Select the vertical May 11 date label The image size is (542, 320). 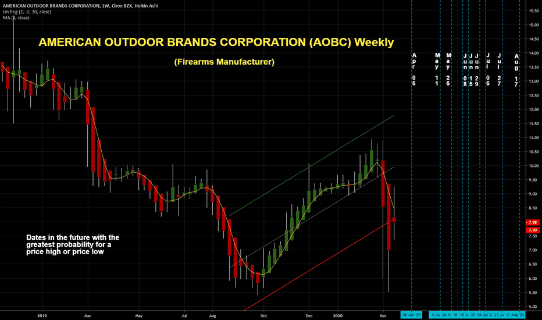pyautogui.click(x=437, y=70)
